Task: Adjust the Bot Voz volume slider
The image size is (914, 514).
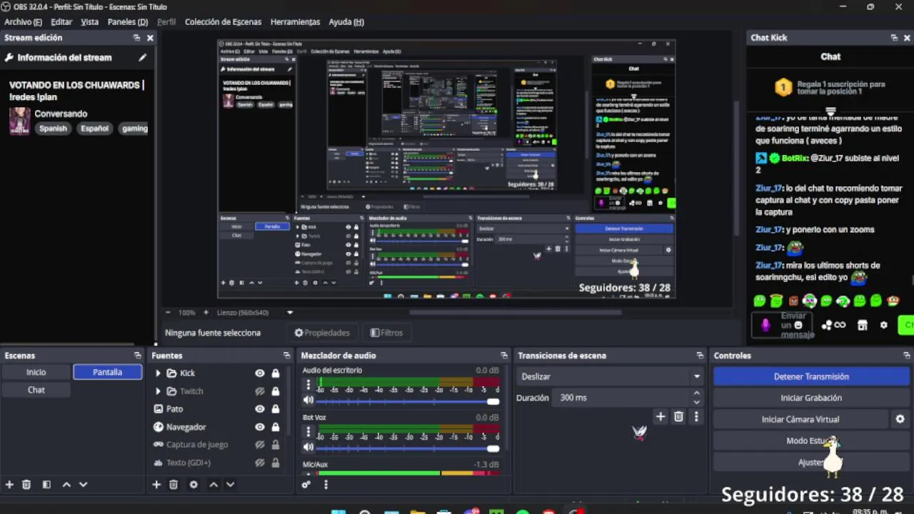Action: pyautogui.click(x=407, y=448)
